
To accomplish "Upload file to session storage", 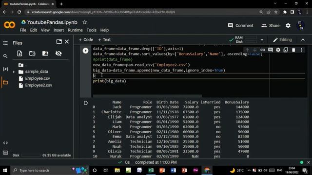I will (x=19, y=53).
